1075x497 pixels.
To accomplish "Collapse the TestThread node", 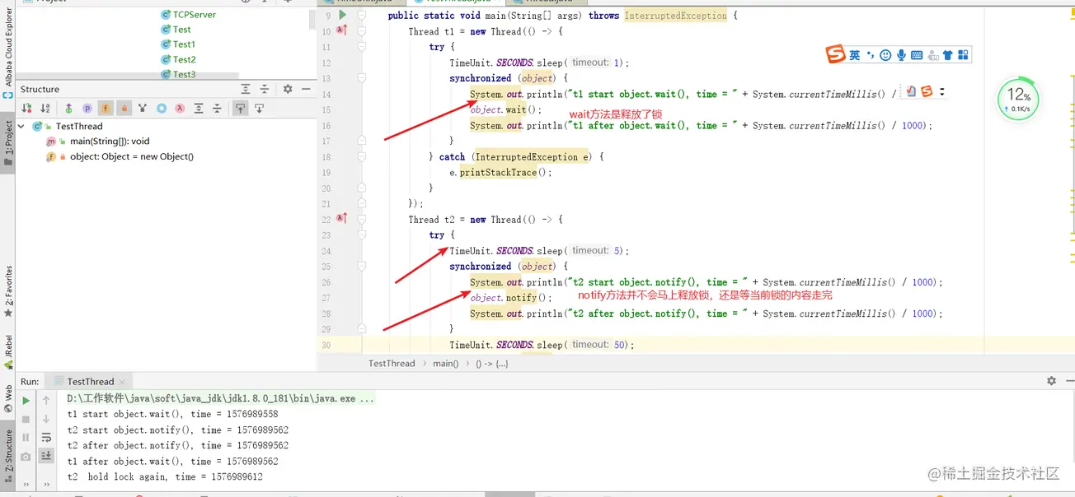I will click(21, 126).
